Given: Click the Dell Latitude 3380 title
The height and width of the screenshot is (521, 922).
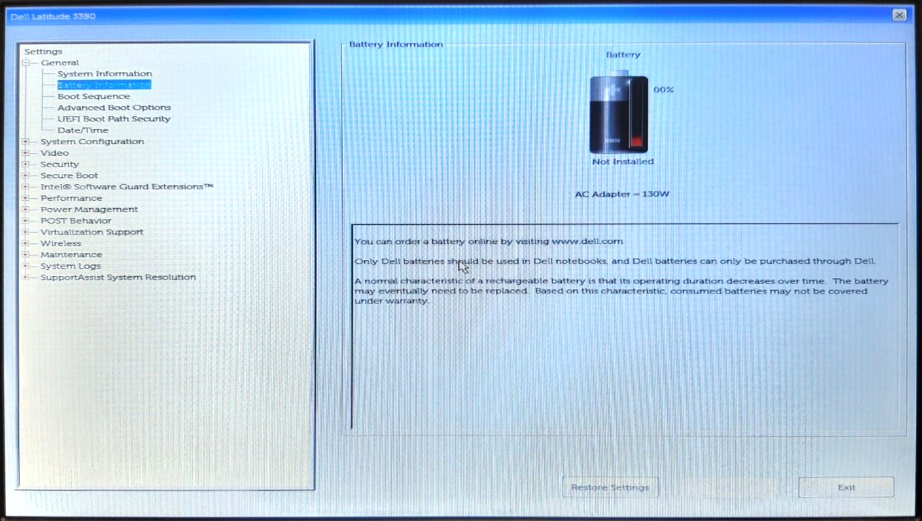Looking at the screenshot, I should (x=53, y=16).
